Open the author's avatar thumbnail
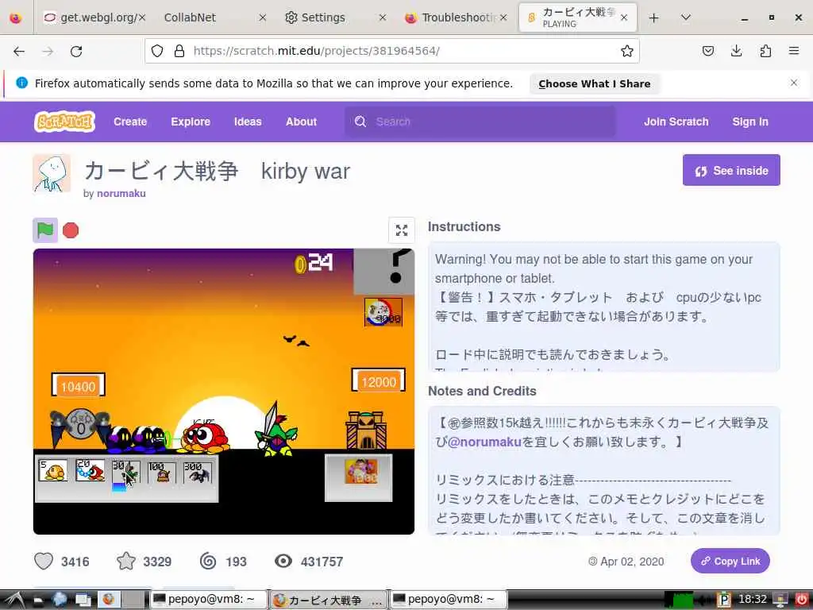 coord(52,173)
